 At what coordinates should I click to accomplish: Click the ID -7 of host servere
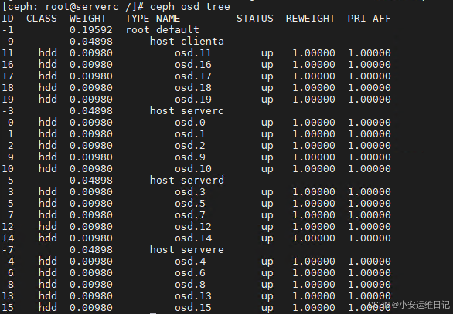click(x=8, y=250)
